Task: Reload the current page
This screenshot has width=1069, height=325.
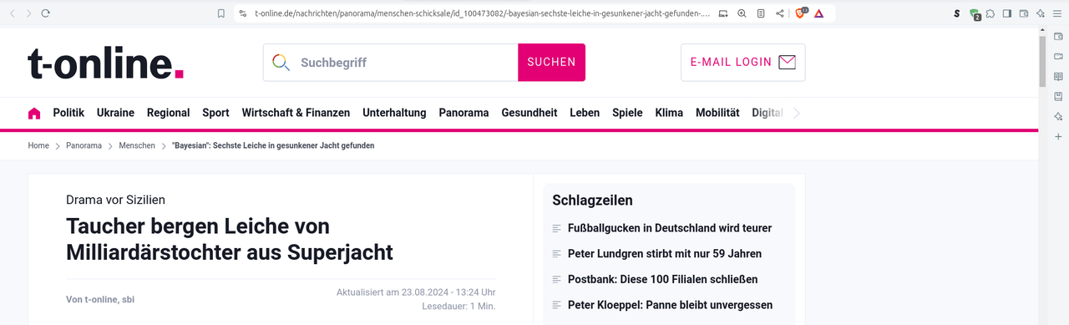Action: [x=46, y=13]
